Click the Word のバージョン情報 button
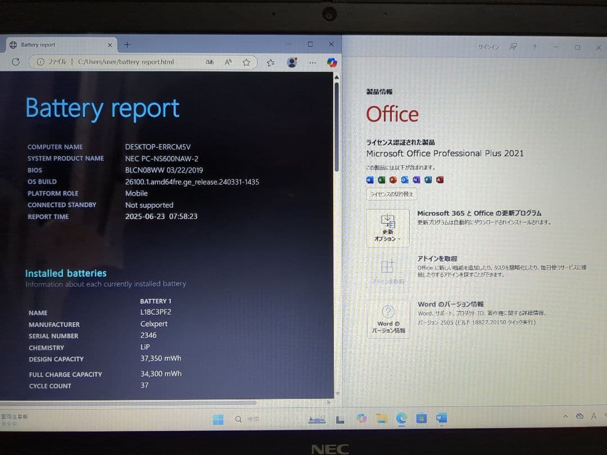Viewport: 607px width, 455px height. coord(388,319)
